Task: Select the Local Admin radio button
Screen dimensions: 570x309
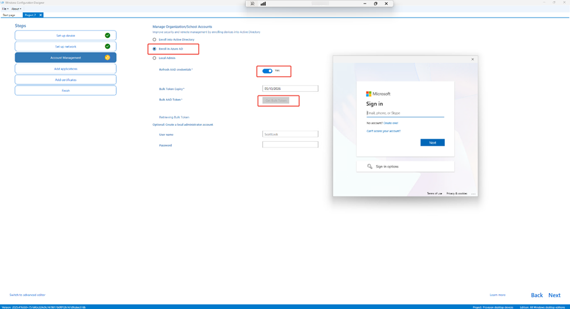Action: tap(154, 58)
